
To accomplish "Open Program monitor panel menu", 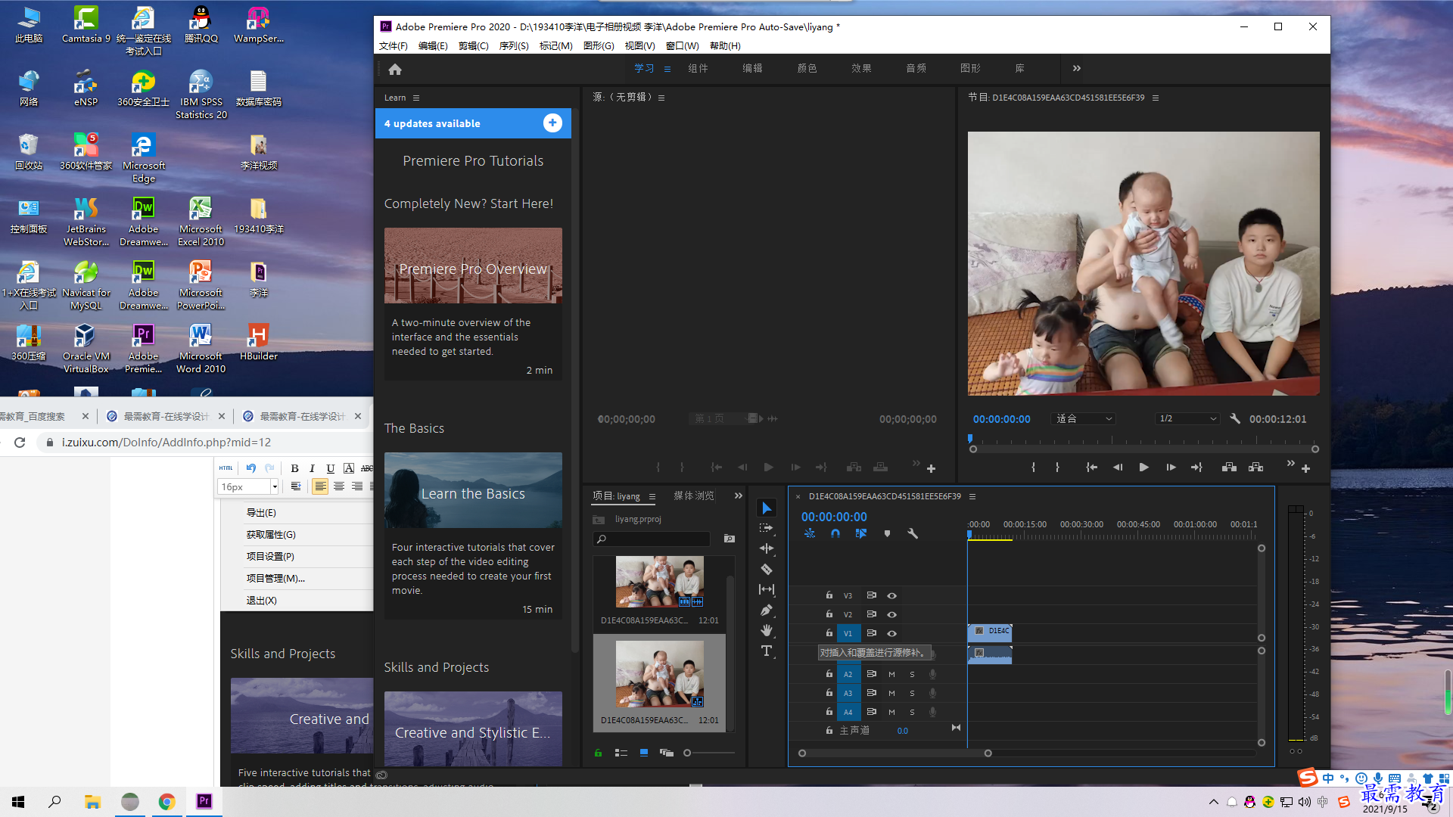I will 1156,98.
